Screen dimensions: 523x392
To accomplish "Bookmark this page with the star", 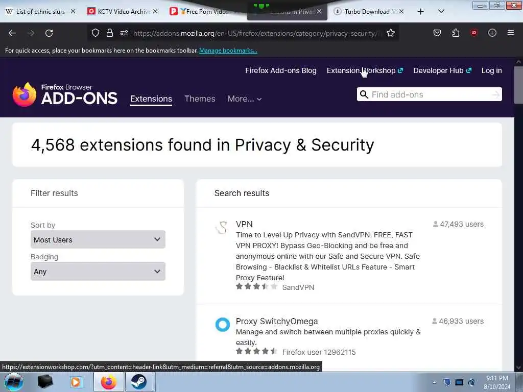I will [391, 33].
